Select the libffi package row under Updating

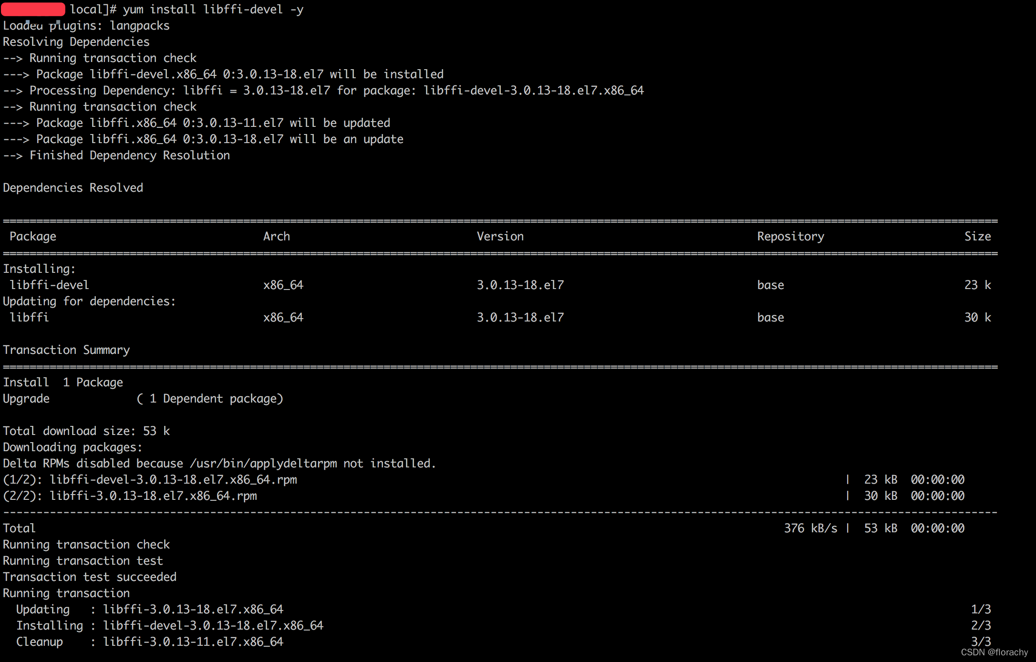point(29,318)
